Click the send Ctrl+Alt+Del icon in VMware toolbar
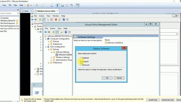The image size is (181, 102). coord(37,5)
